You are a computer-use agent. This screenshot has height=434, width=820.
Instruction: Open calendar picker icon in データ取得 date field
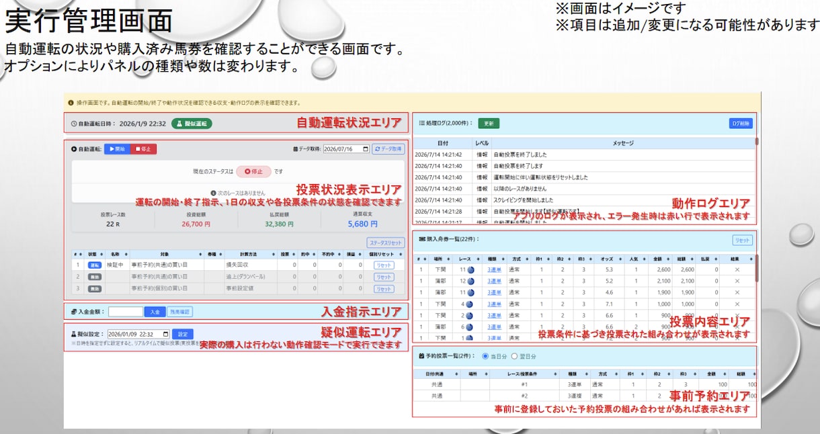coord(365,149)
